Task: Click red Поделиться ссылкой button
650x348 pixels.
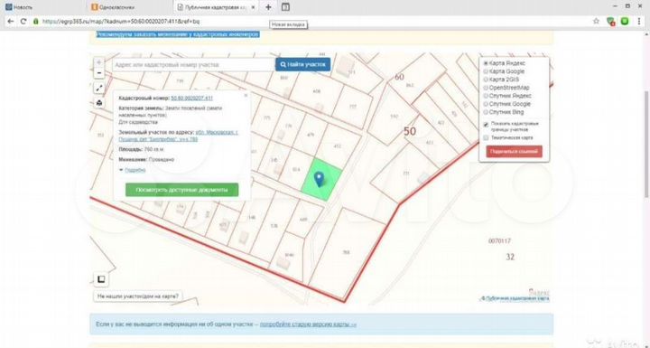Action: point(514,152)
